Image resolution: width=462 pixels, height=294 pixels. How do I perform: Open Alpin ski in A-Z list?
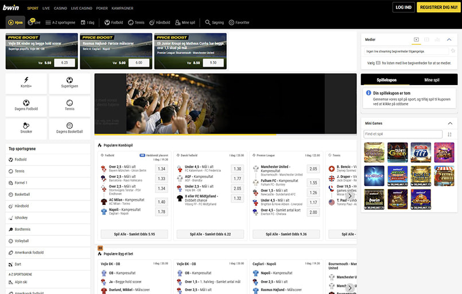48,282
